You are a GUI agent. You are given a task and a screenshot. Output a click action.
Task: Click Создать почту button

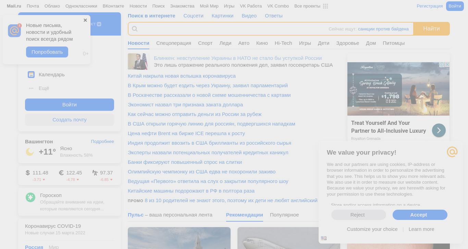[70, 120]
